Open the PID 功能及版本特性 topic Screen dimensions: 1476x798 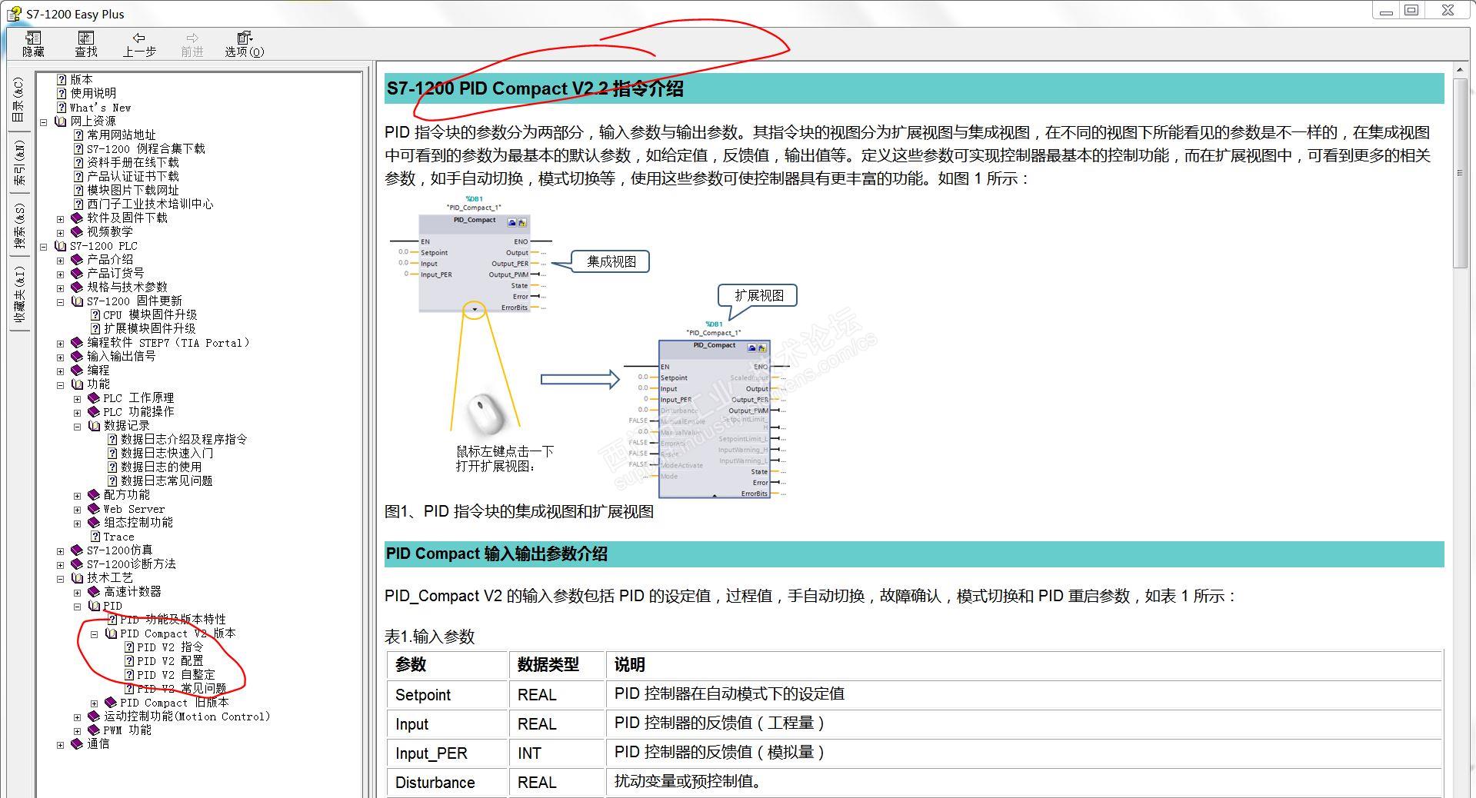click(x=173, y=619)
